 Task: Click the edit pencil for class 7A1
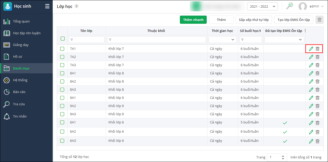(x=311, y=49)
